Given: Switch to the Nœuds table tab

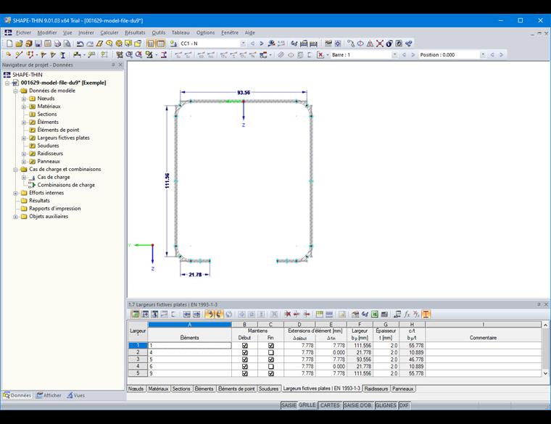Looking at the screenshot, I should (x=136, y=388).
